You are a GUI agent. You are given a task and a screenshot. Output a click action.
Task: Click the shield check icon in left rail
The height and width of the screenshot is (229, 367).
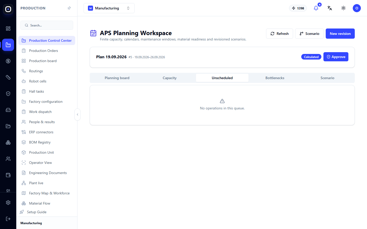coord(8,94)
